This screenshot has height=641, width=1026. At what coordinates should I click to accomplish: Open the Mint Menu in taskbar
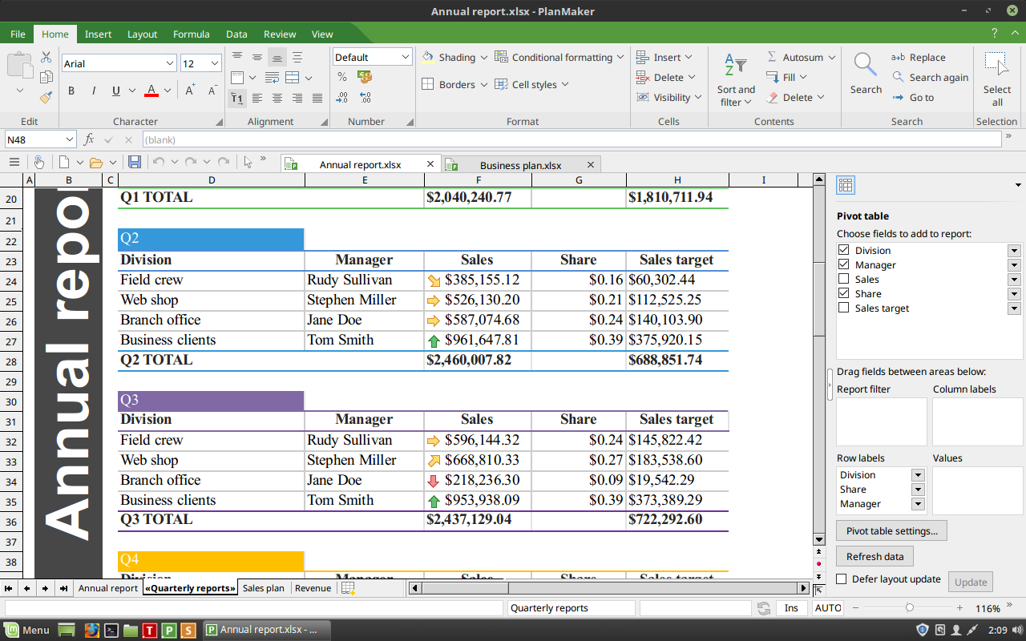(x=27, y=630)
